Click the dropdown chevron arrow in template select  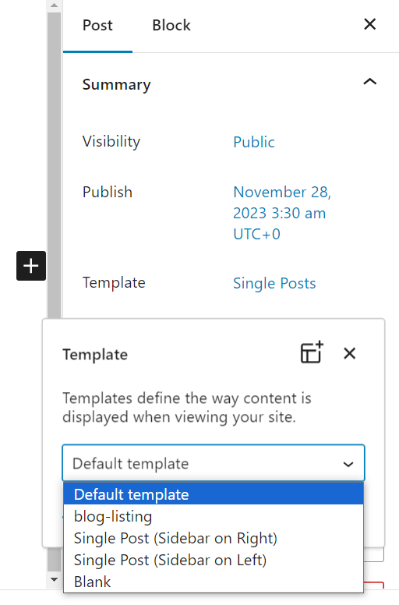click(348, 464)
